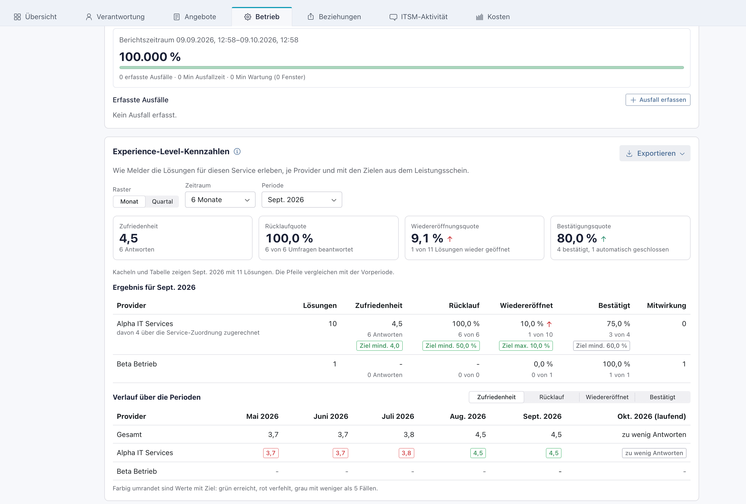
Task: Click the 100.000 % availability value
Action: click(x=150, y=57)
